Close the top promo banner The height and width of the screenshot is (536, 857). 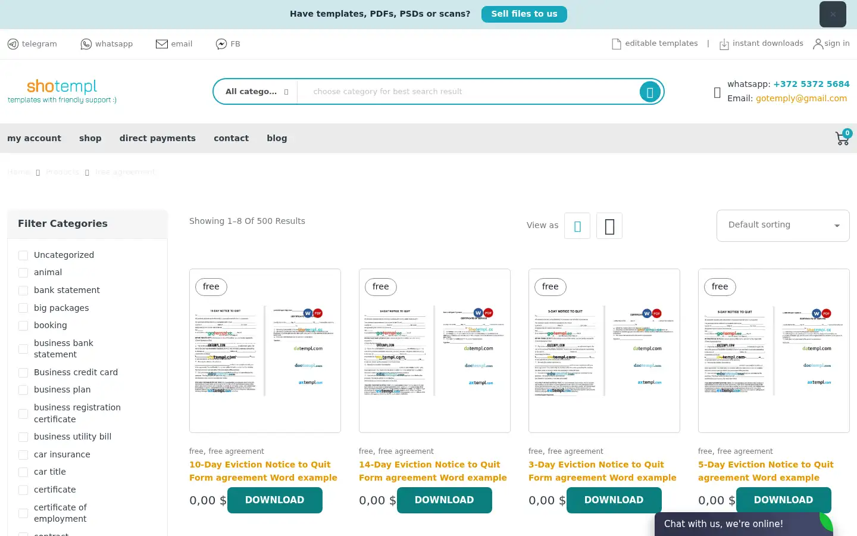pyautogui.click(x=833, y=14)
